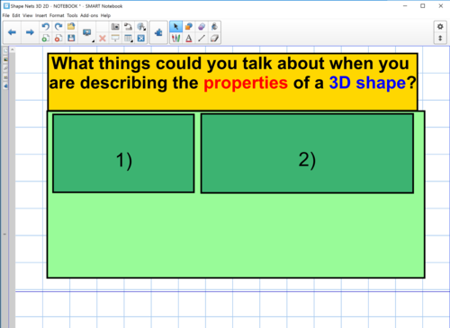Image resolution: width=450 pixels, height=328 pixels.
Task: Minimize the SMART Notebook window
Action: (x=405, y=6)
